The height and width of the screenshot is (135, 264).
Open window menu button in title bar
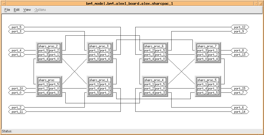coord(3,3)
